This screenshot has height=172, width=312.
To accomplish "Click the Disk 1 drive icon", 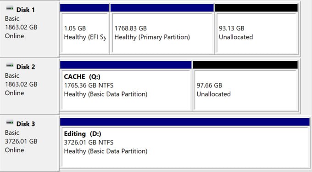I will pos(10,8).
